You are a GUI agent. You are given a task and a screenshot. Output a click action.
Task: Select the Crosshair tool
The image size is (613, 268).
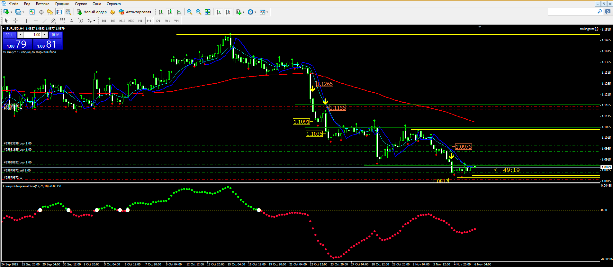pos(15,21)
